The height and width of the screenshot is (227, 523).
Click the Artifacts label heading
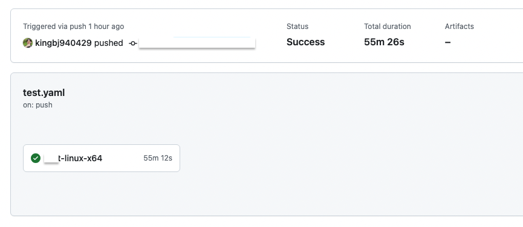click(460, 27)
